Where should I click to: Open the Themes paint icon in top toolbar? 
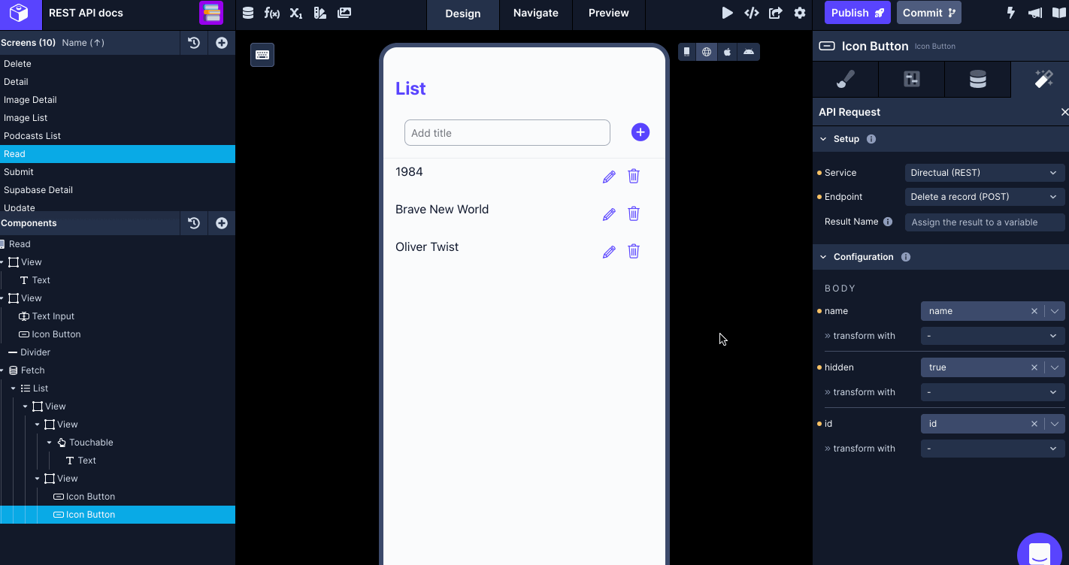click(320, 13)
